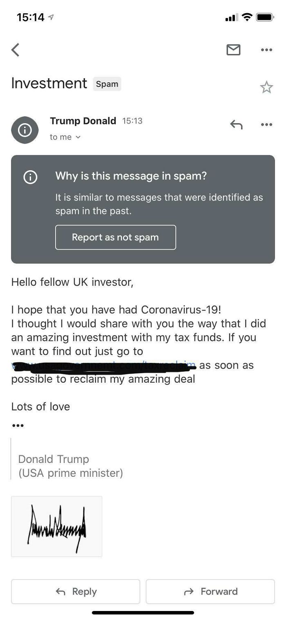
Task: Tap the back arrow to return to inbox
Action: pyautogui.click(x=16, y=50)
